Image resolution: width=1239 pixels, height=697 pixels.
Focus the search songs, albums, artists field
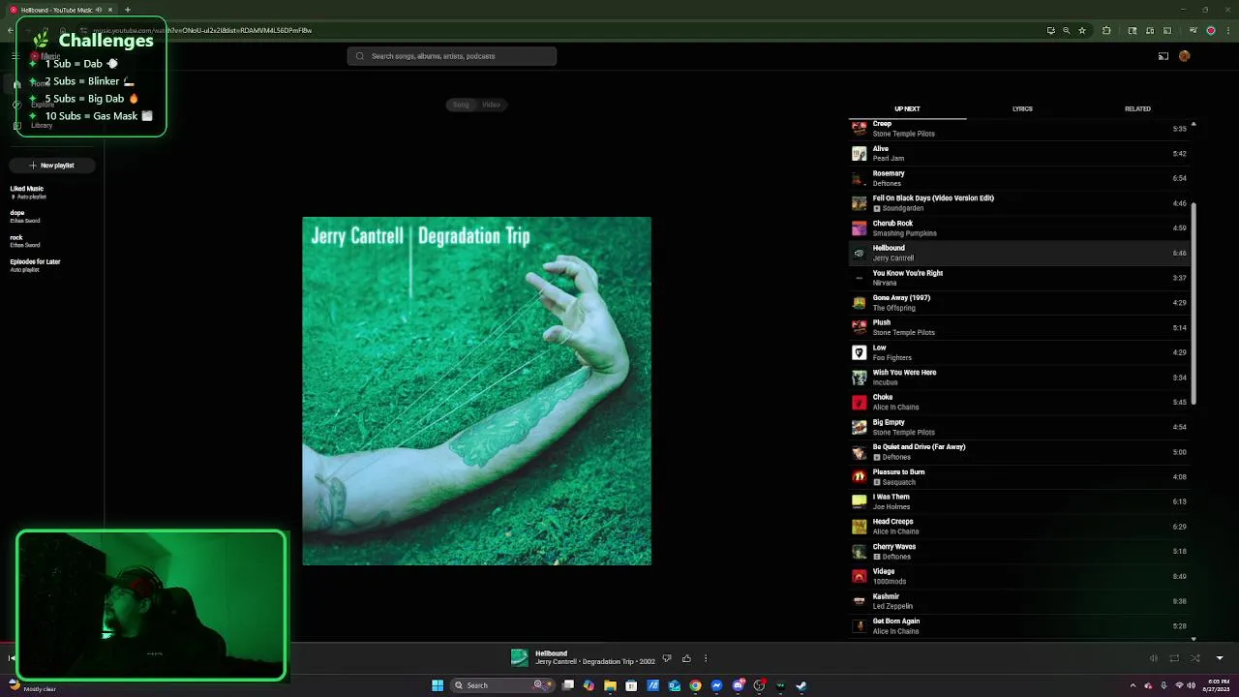click(x=452, y=56)
